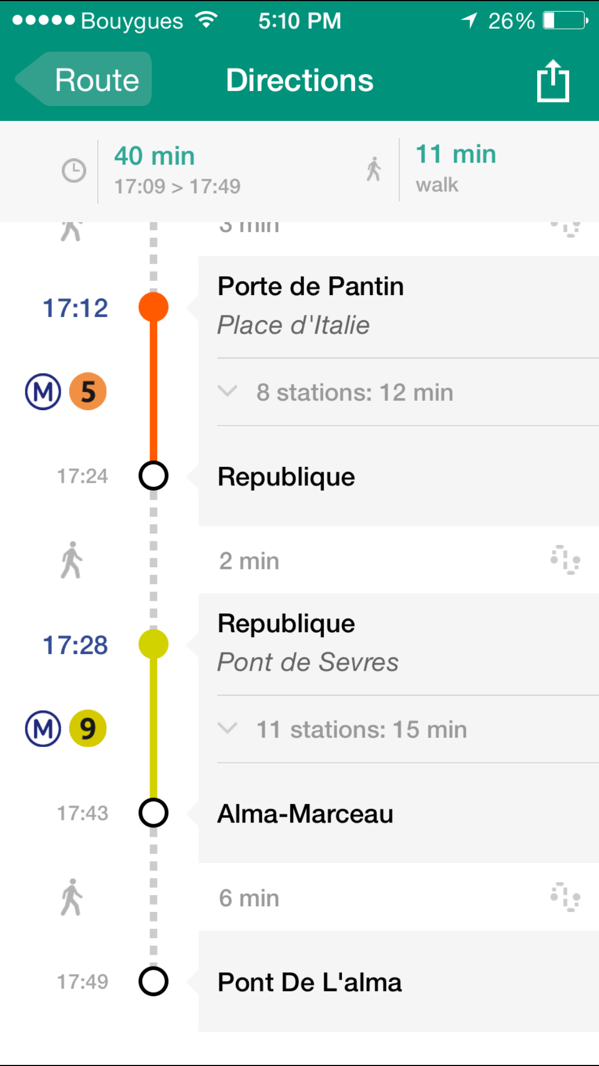Select the Porte de Pantin departure stop

(x=310, y=287)
